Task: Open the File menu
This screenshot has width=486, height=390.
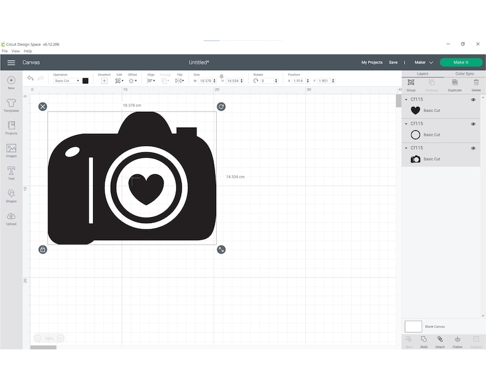Action: 5,51
